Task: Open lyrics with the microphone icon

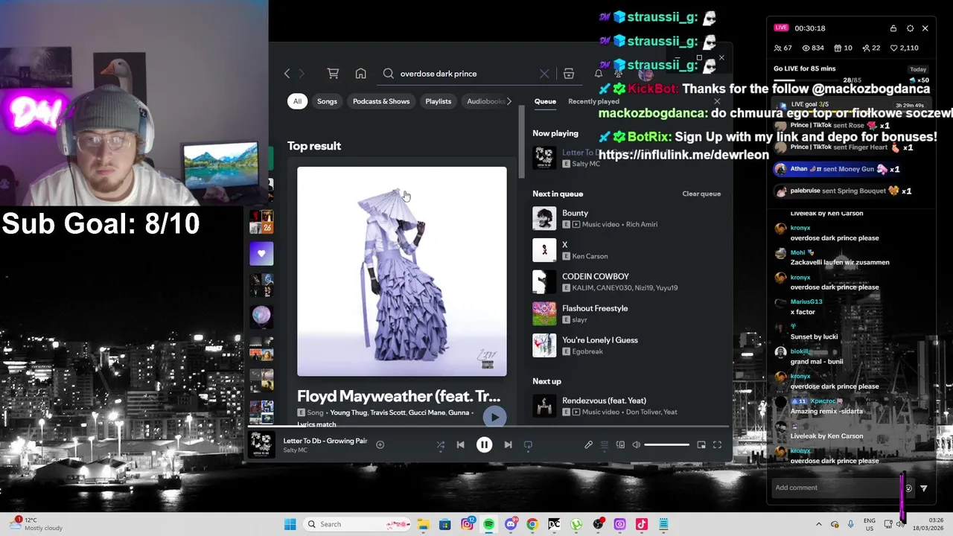Action: click(588, 444)
